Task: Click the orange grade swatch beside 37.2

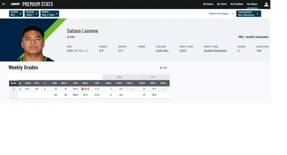Action: point(83,89)
